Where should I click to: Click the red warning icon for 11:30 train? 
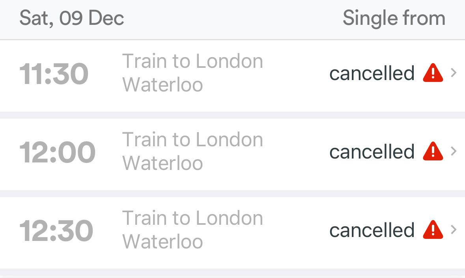coord(433,73)
